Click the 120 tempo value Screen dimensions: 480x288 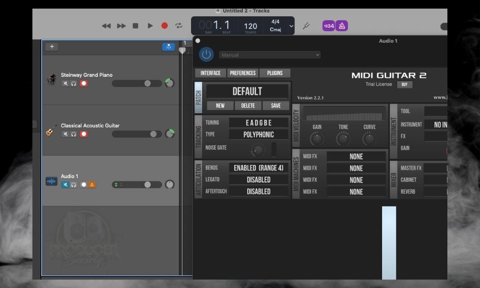[251, 26]
